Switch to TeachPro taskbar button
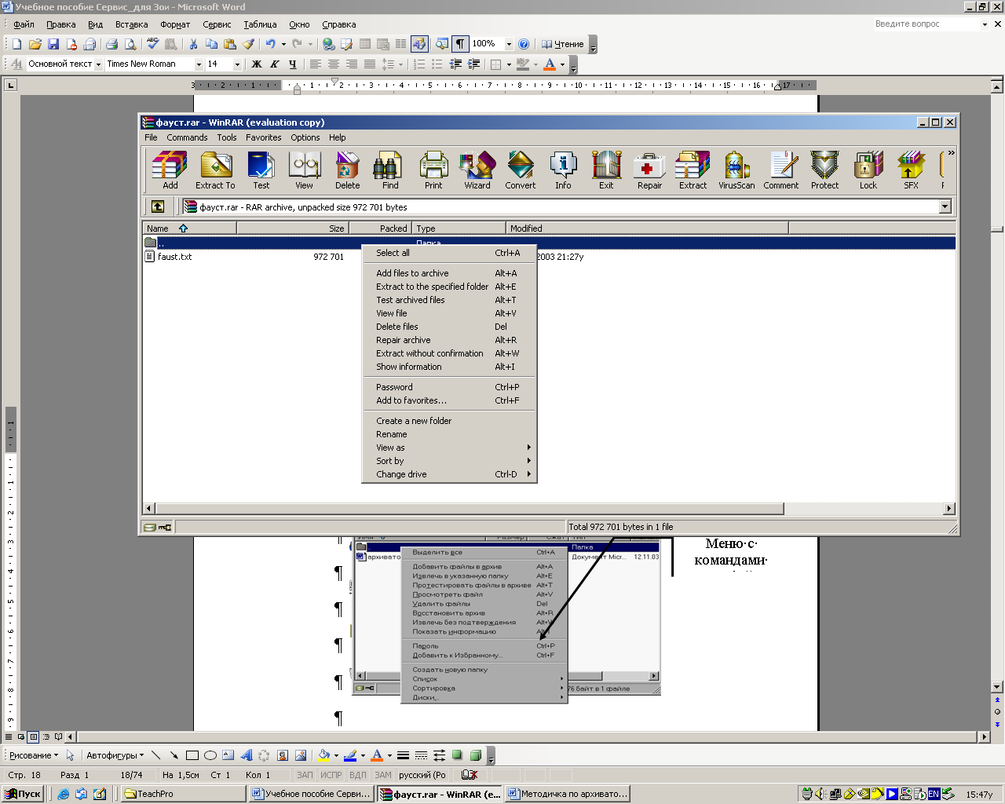 184,794
